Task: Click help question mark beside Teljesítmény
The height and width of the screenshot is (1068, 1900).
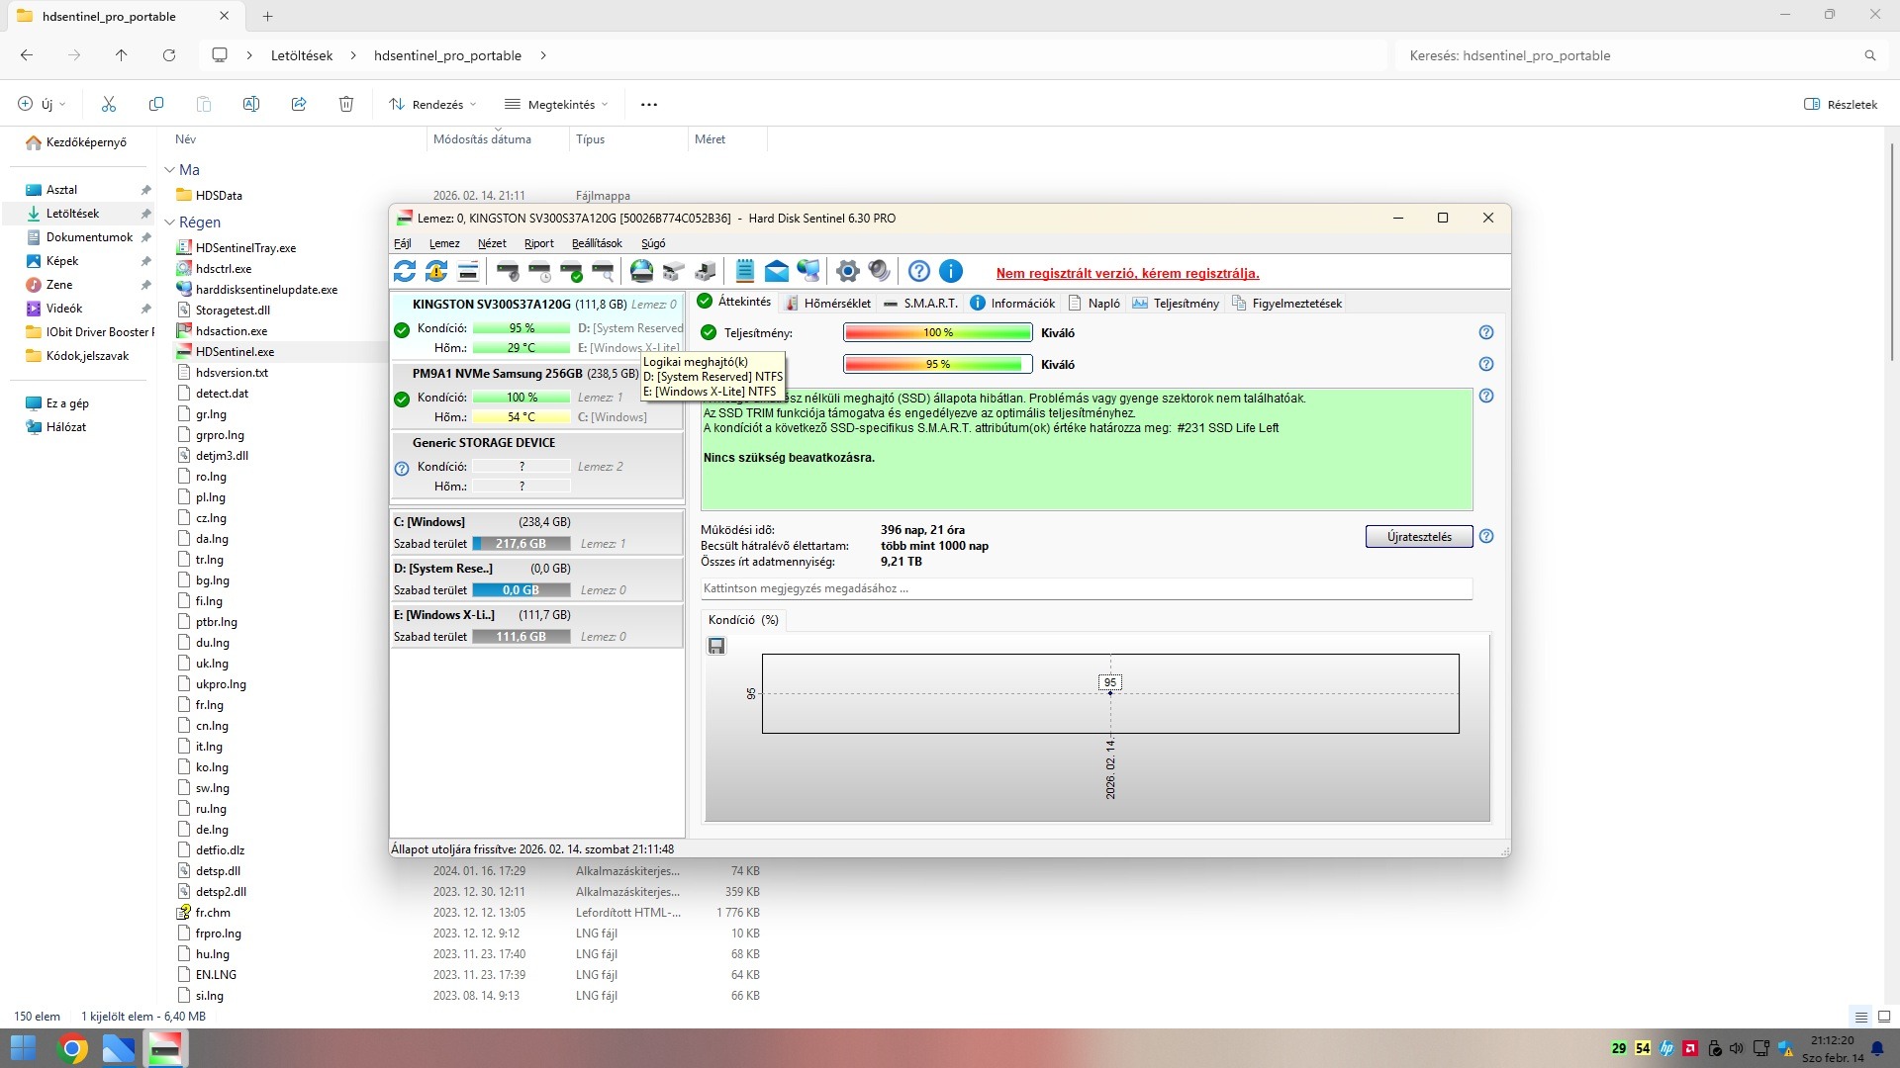Action: coord(1485,333)
